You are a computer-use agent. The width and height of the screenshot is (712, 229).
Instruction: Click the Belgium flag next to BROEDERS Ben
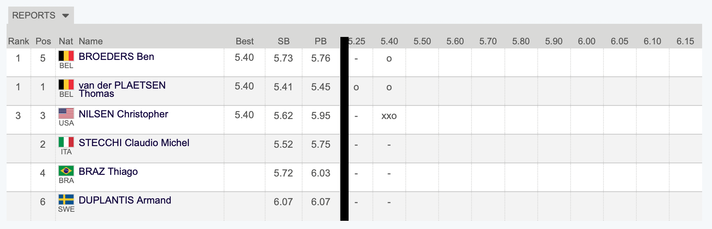click(x=66, y=55)
